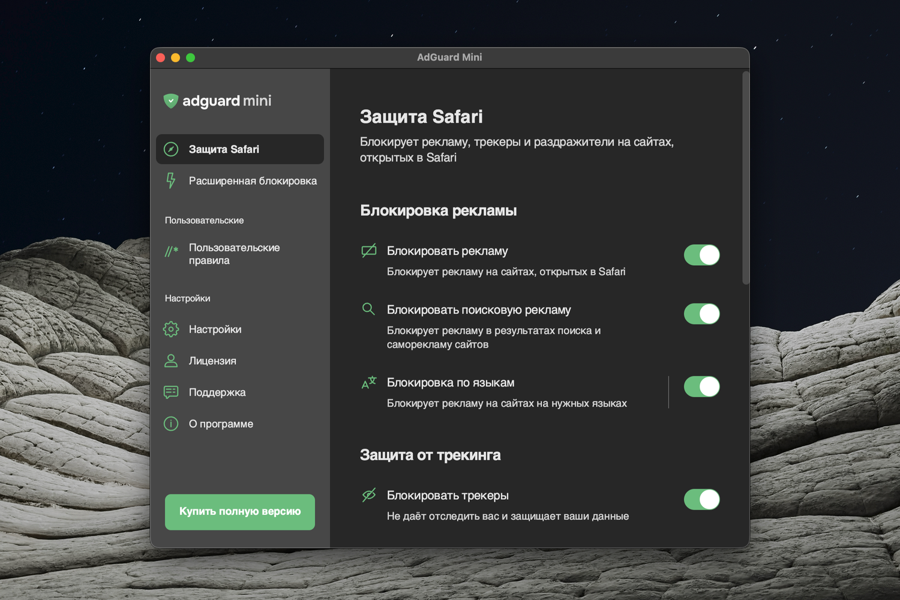Turn off the Блокировать рекламу switch

(x=702, y=255)
